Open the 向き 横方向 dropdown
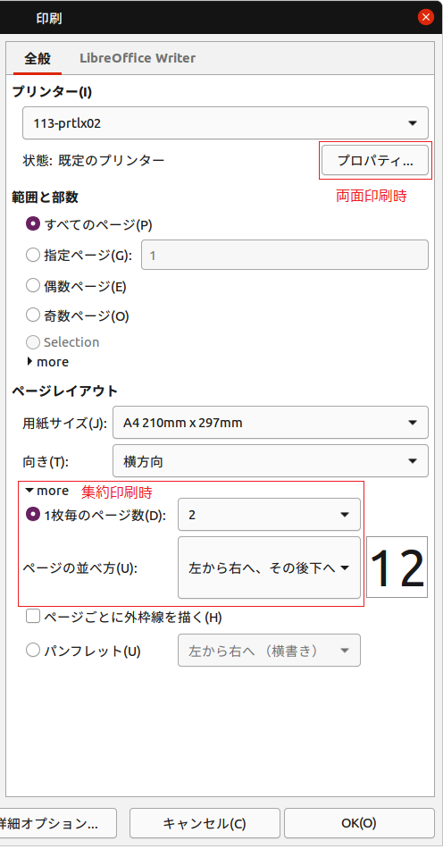 coord(271,461)
